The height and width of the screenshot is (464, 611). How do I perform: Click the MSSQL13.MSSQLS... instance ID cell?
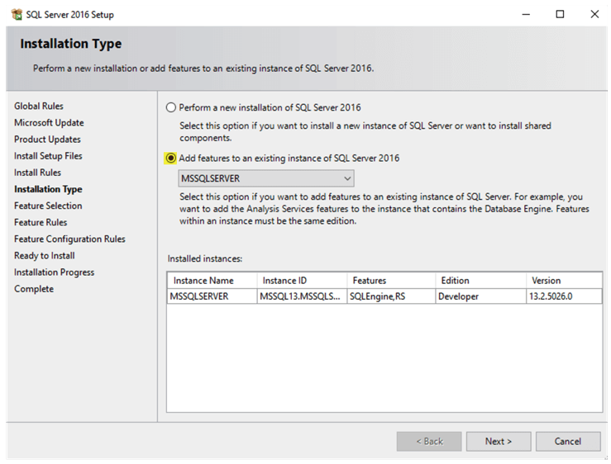point(302,296)
